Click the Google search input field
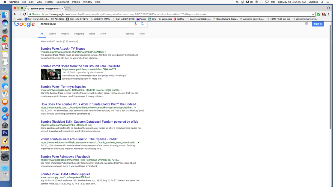Image resolution: width=333 pixels, height=187 pixels. coord(86,24)
